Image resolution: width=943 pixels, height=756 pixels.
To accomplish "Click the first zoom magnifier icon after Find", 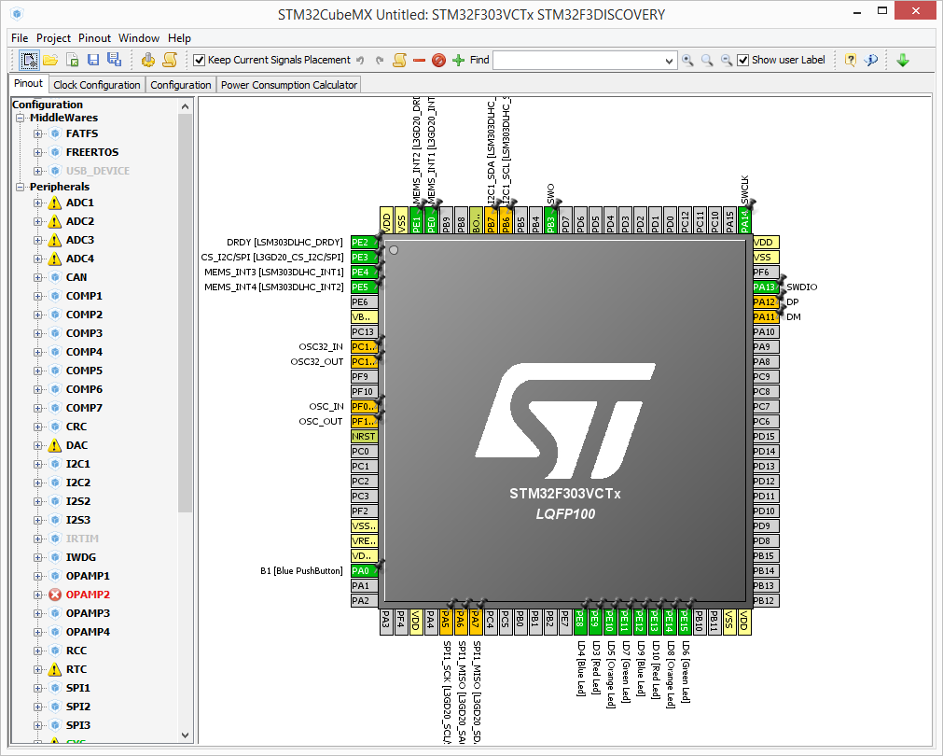I will tap(687, 60).
